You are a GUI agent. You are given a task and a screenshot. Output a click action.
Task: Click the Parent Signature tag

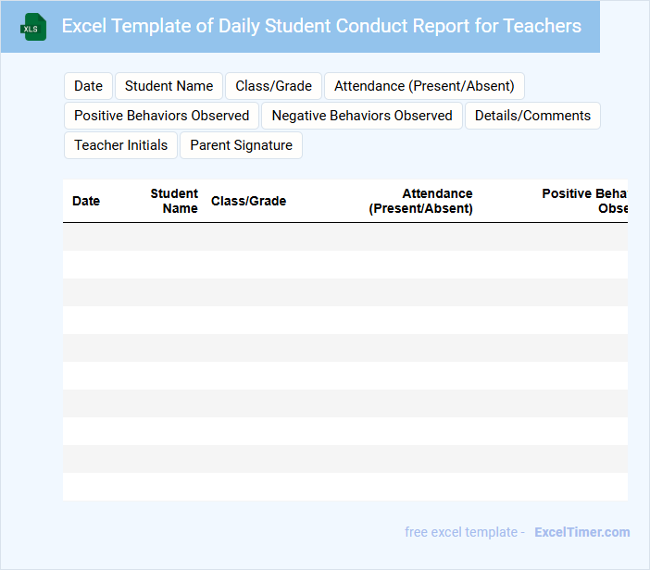[241, 145]
